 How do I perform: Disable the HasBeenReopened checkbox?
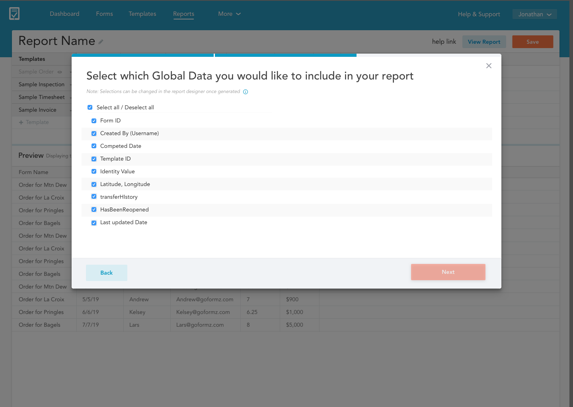point(94,209)
